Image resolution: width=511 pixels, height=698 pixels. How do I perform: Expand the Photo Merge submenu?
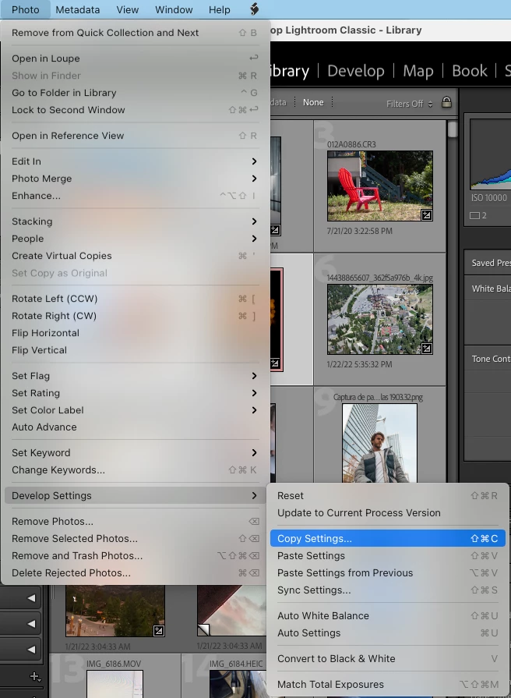click(x=134, y=179)
